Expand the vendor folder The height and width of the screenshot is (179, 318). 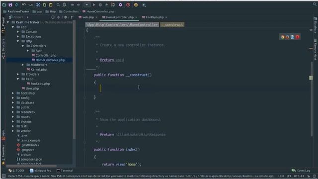tap(13, 131)
